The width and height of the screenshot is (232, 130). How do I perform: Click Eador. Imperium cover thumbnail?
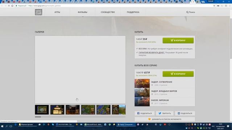[142, 101]
